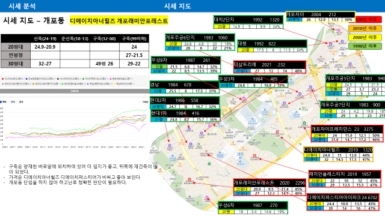Click the 30평대 row label in the table
The width and height of the screenshot is (385, 216).
click(16, 64)
